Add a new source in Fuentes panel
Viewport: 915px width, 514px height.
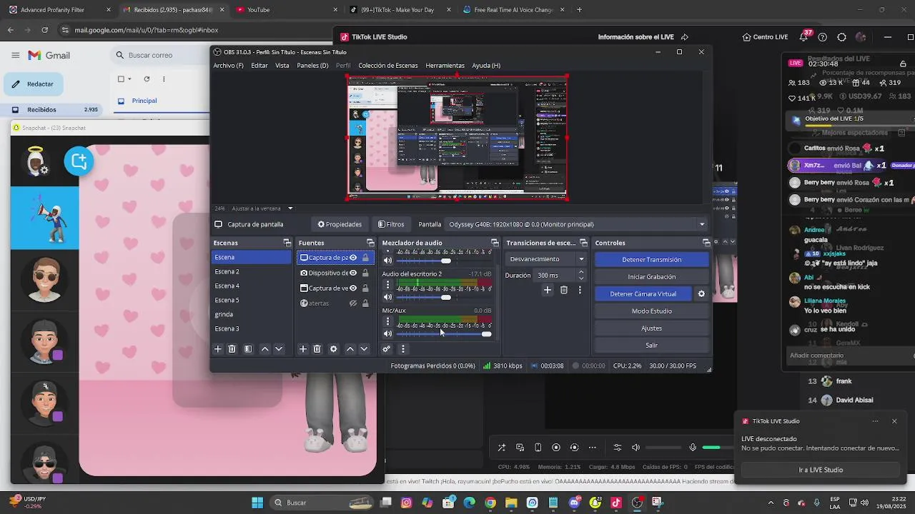click(x=303, y=349)
